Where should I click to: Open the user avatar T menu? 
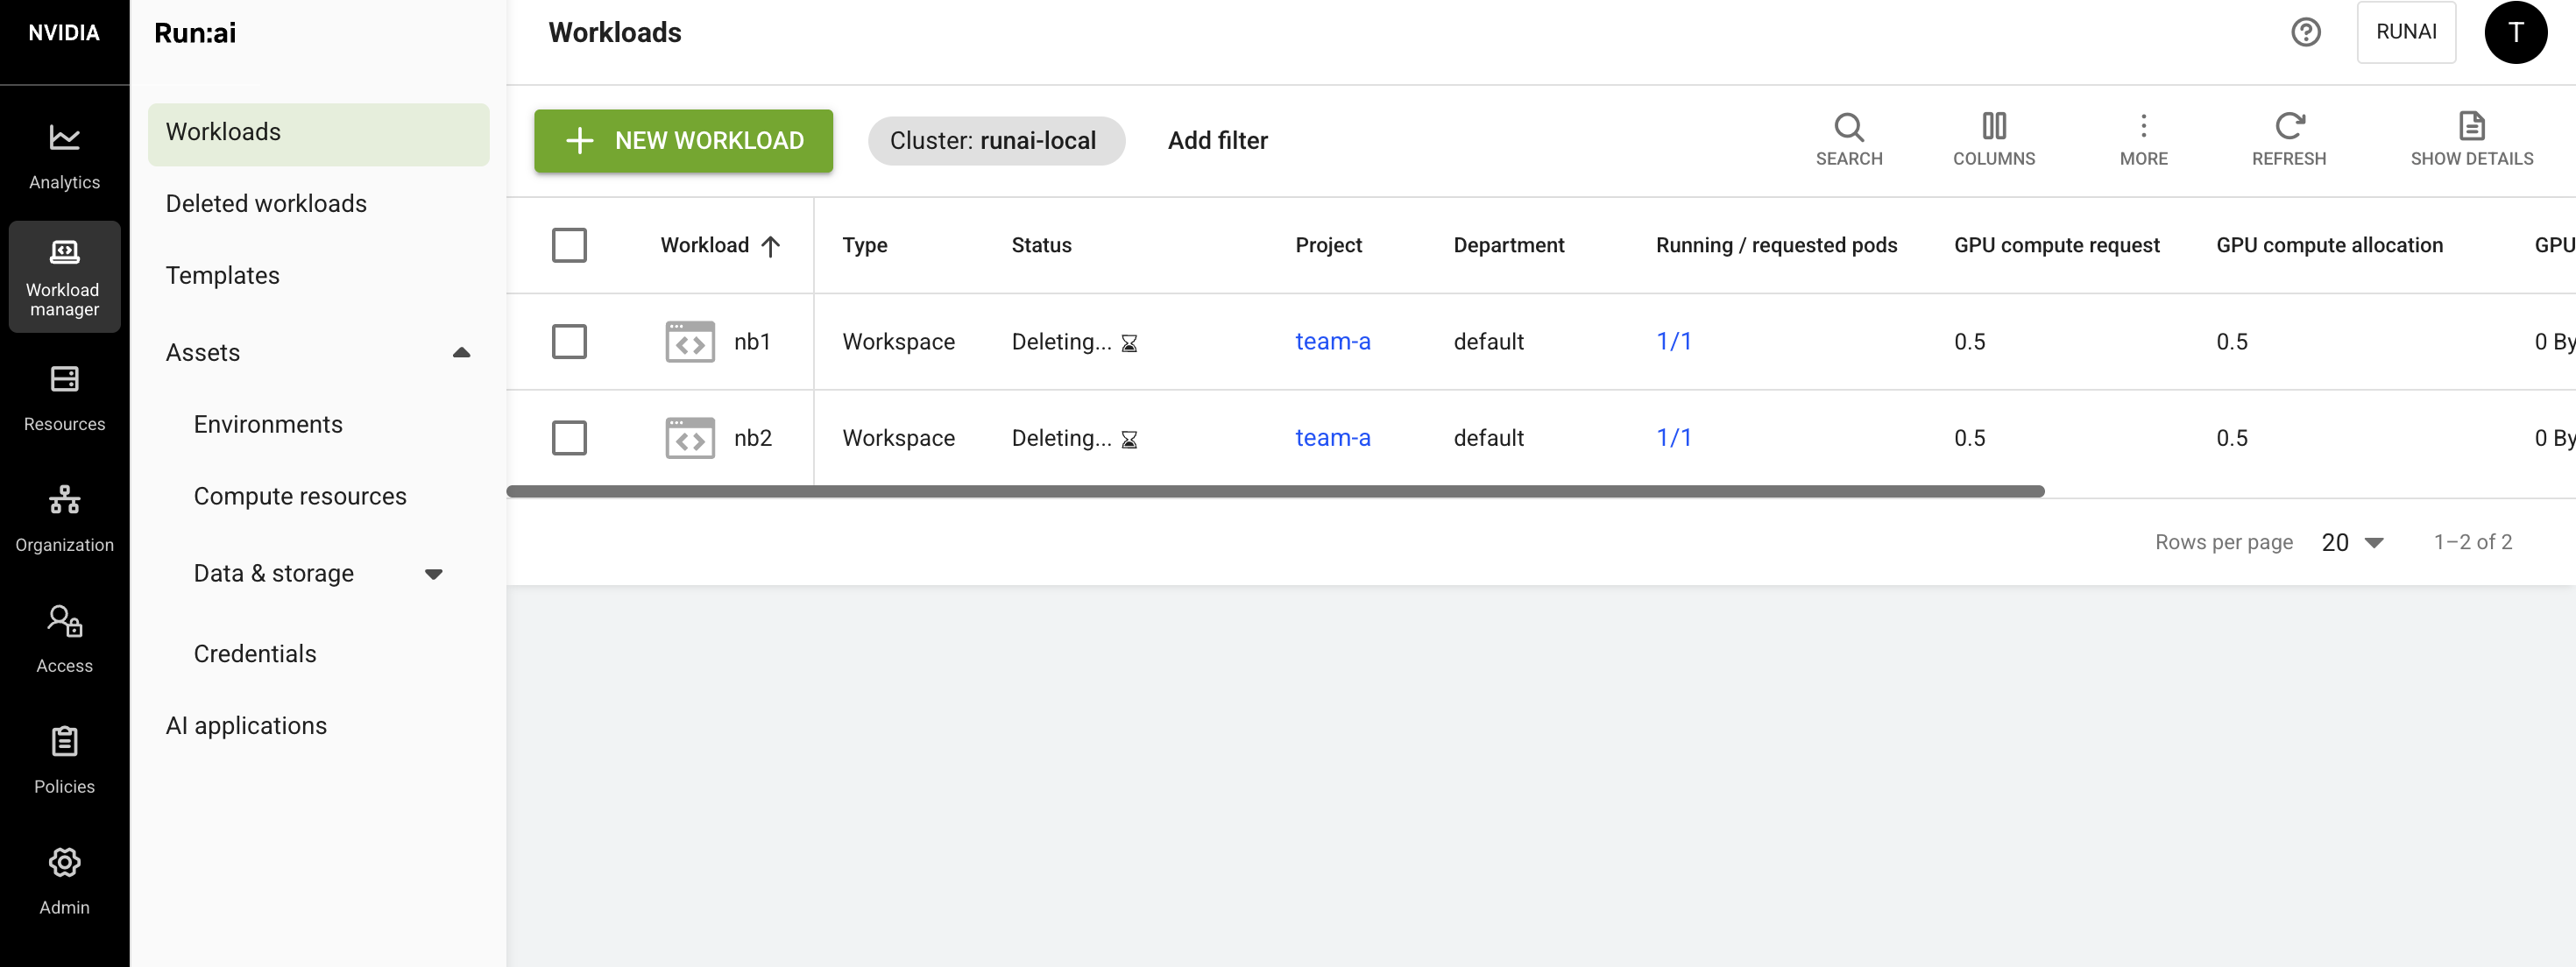(2515, 32)
